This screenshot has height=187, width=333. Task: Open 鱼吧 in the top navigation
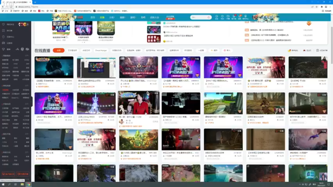point(143,17)
